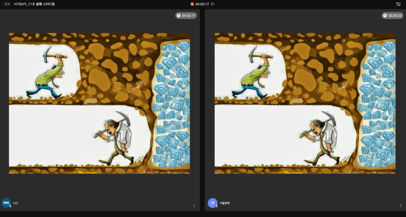This screenshot has width=406, height=217.
Task: Click the NAS profile avatar
Action: point(6,203)
